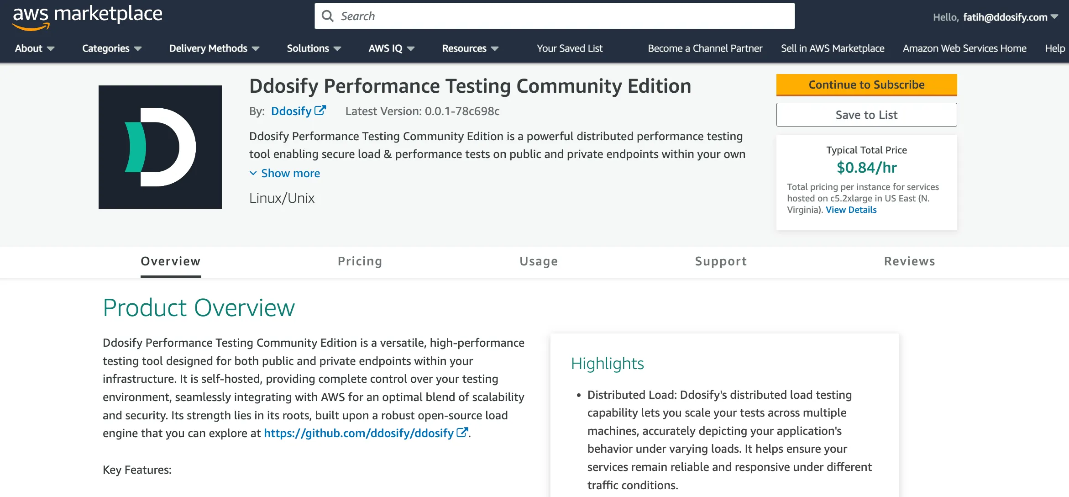Open external link icon beside Ddosify seller
Image resolution: width=1069 pixels, height=497 pixels.
(320, 111)
